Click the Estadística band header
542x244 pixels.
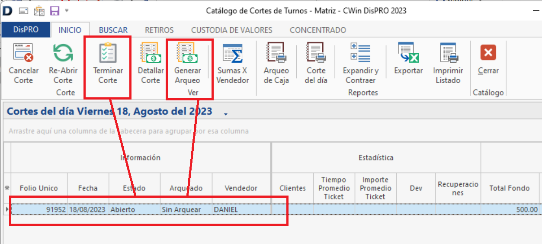click(x=376, y=157)
